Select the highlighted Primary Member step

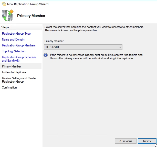tap(12, 66)
